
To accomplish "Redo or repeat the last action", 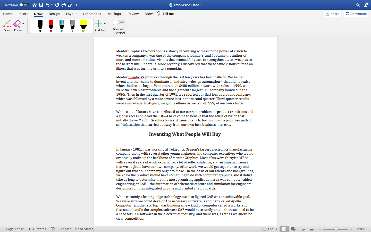I will point(57,5).
